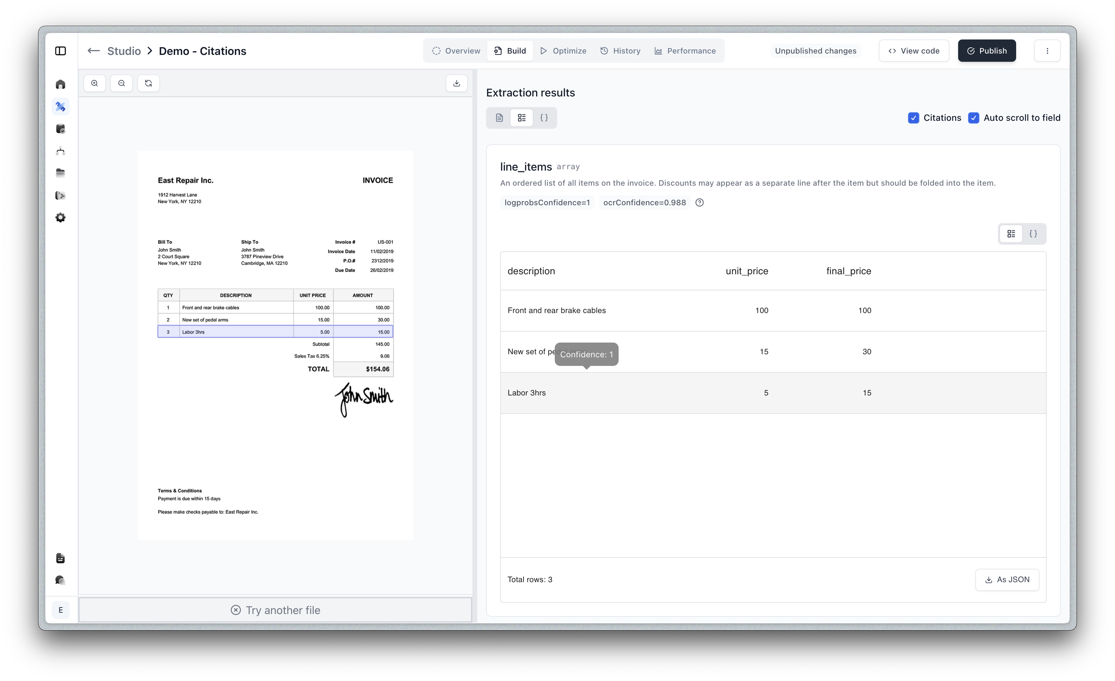Image resolution: width=1115 pixels, height=681 pixels.
Task: Select document view in extraction results
Action: click(499, 118)
